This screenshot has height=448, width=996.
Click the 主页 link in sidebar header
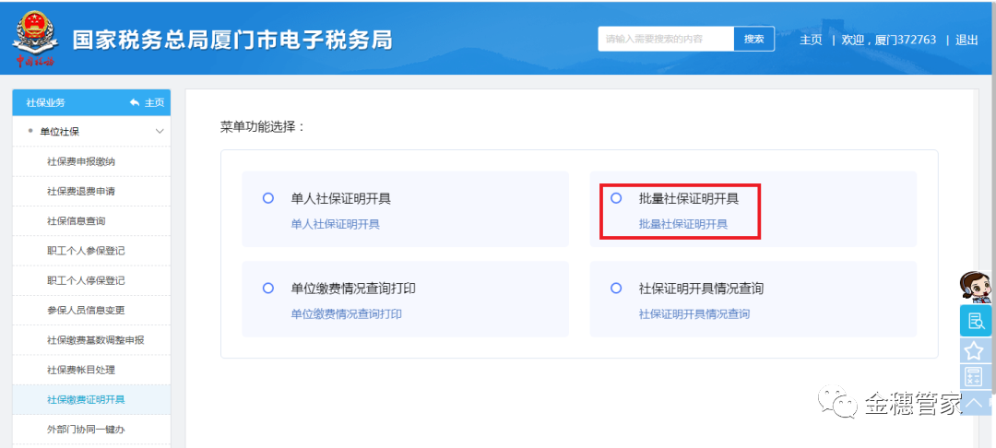point(154,103)
